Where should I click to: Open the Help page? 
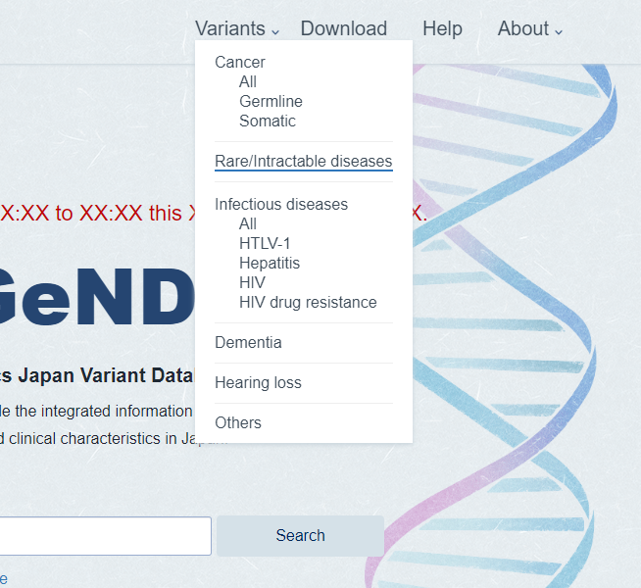pyautogui.click(x=442, y=29)
